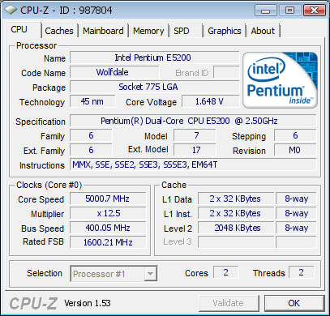Click the Level 2 '8-way' associativity field

point(296,228)
